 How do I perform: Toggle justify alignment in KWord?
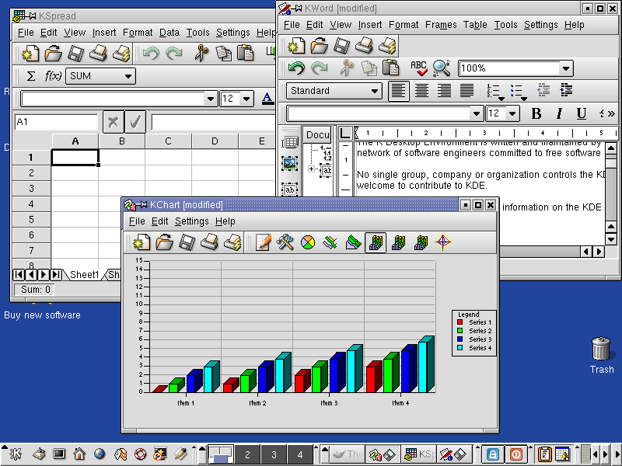467,91
